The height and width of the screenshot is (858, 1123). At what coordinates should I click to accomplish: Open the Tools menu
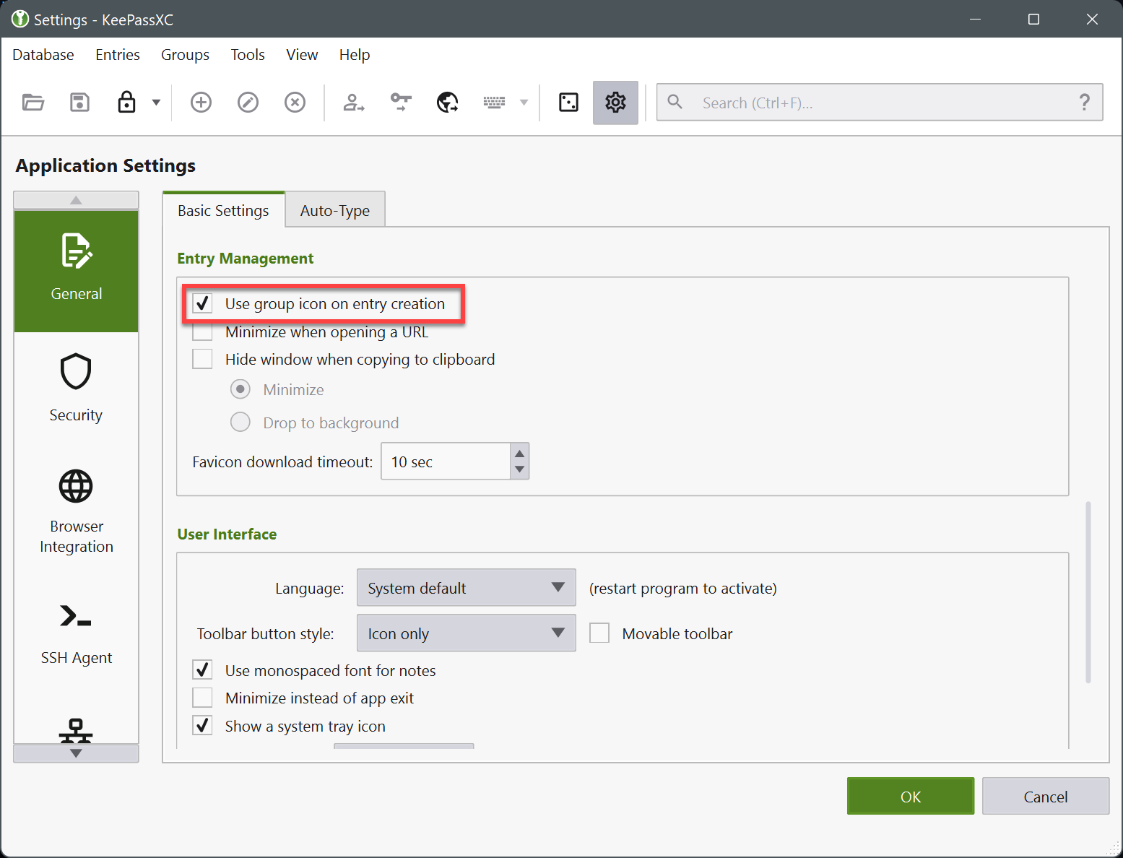[248, 54]
